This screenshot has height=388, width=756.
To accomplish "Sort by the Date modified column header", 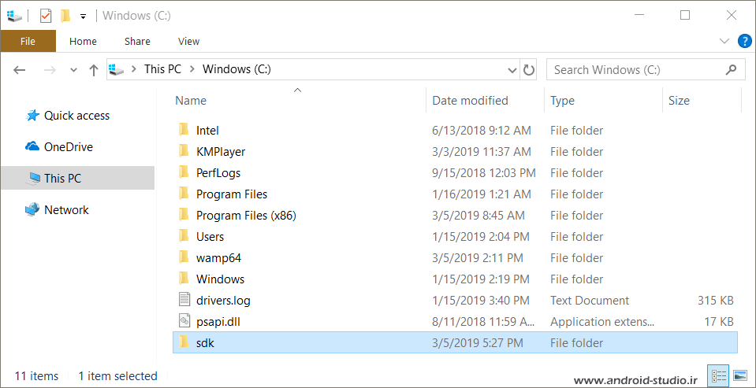I will [470, 101].
